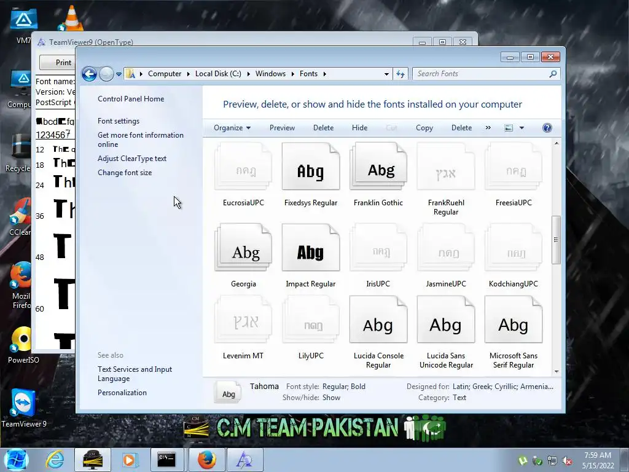The image size is (629, 472).
Task: Click Delete next to Preview in toolbar
Action: tap(323, 128)
